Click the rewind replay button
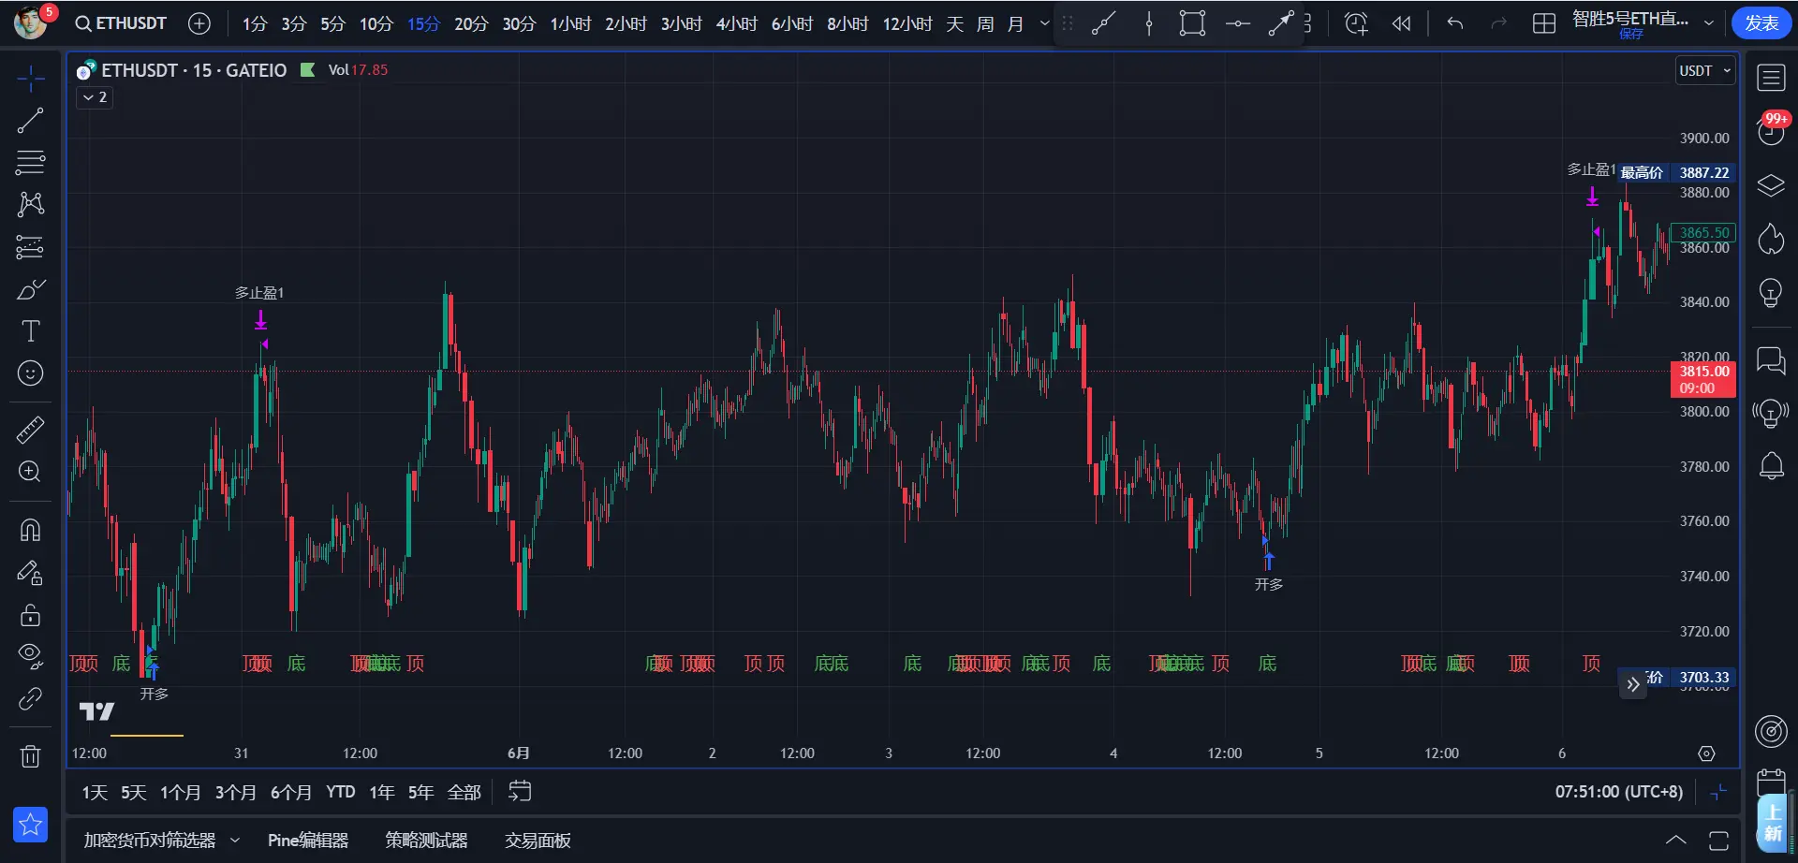Image resolution: width=1798 pixels, height=863 pixels. [1401, 23]
